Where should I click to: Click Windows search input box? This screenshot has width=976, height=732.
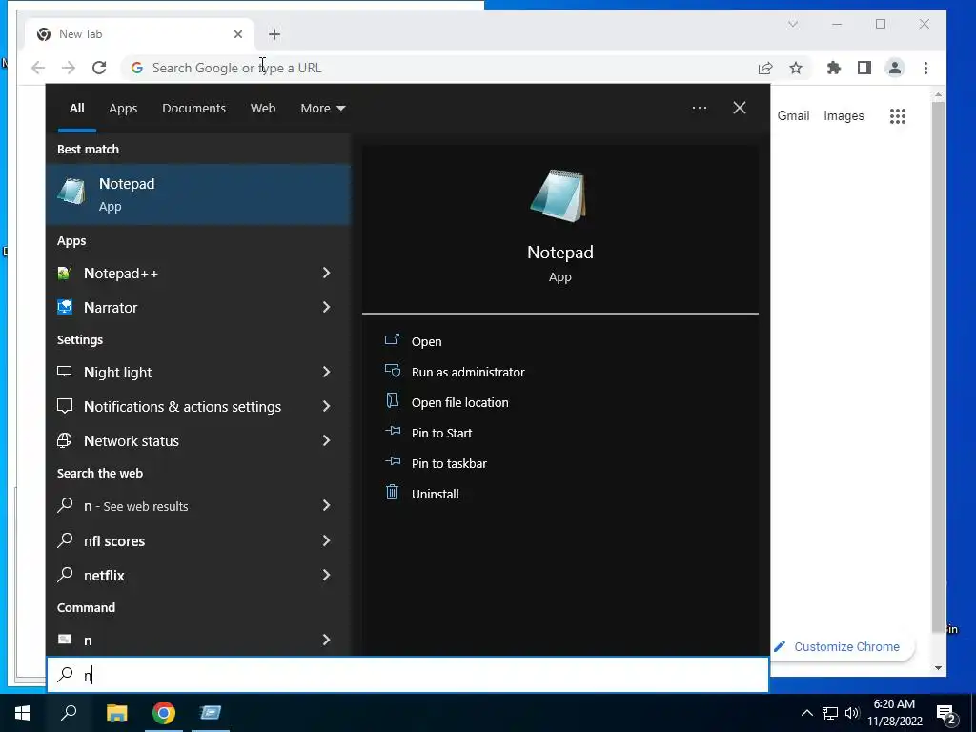[408, 674]
